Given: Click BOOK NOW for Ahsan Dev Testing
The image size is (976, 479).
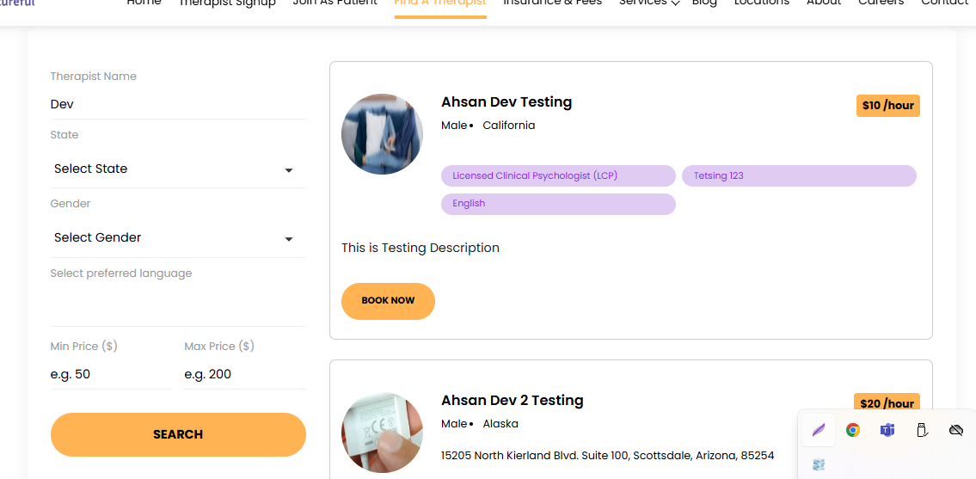Looking at the screenshot, I should (x=388, y=301).
